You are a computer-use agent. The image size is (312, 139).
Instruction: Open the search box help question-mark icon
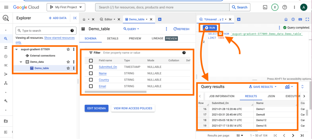72,31
